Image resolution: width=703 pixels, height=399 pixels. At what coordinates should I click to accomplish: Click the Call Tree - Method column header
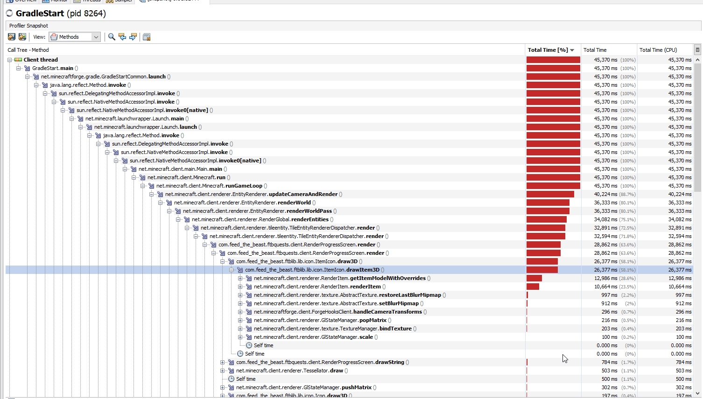tap(28, 50)
